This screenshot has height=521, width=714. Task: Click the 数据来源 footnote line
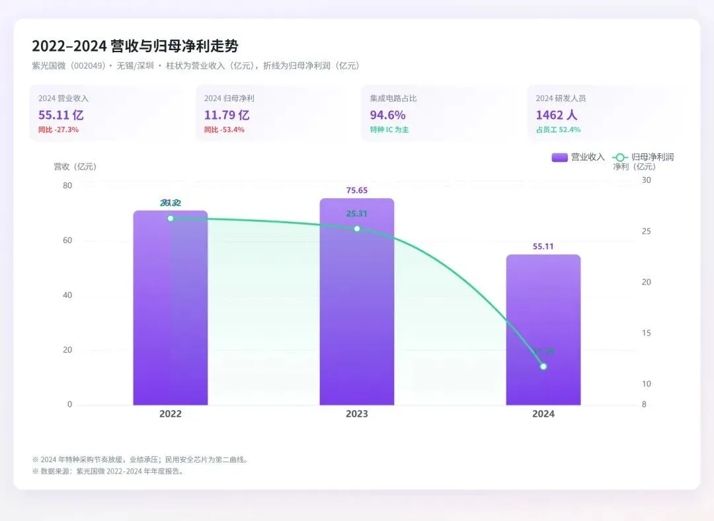tap(108, 471)
